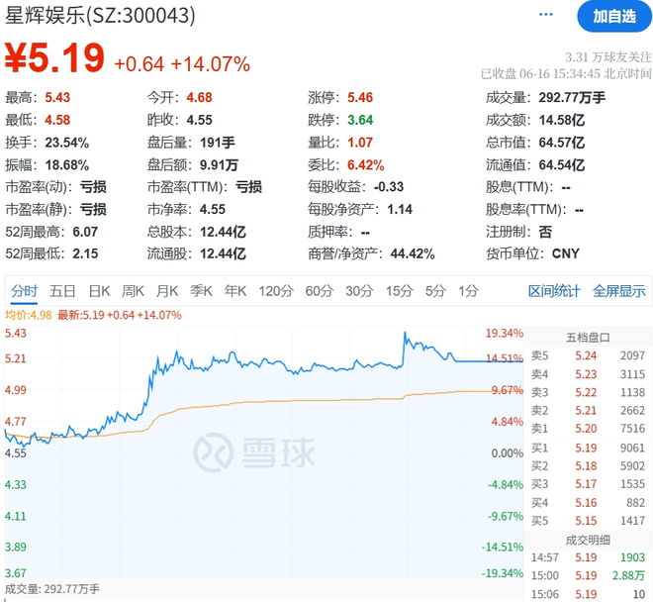This screenshot has height=602, width=653.
Task: Choose the 60分 interval tab
Action: point(319,290)
